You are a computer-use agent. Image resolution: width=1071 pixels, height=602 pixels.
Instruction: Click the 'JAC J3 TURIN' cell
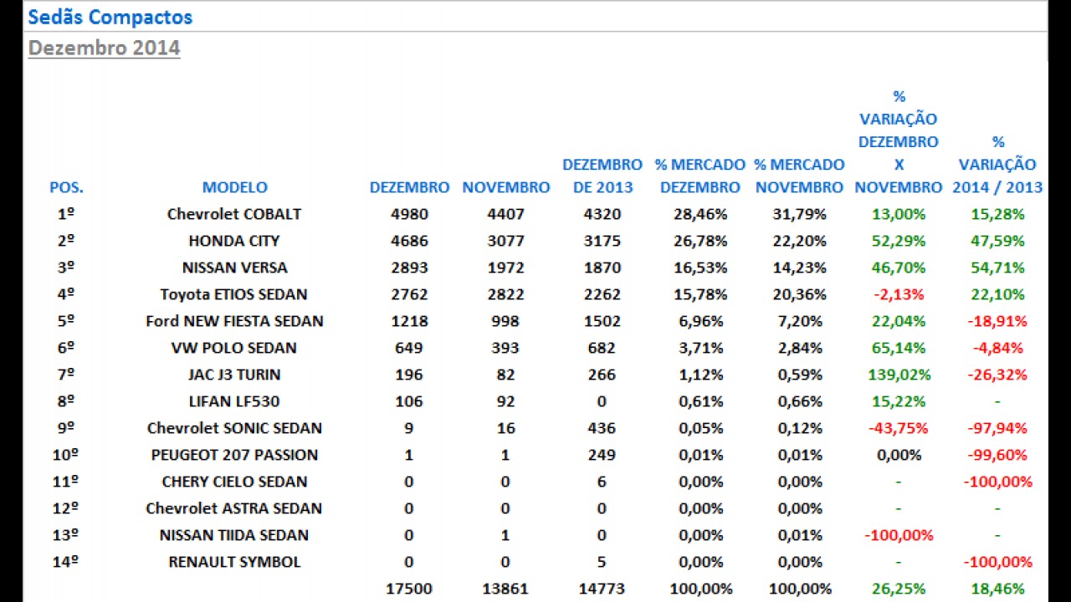tap(234, 375)
